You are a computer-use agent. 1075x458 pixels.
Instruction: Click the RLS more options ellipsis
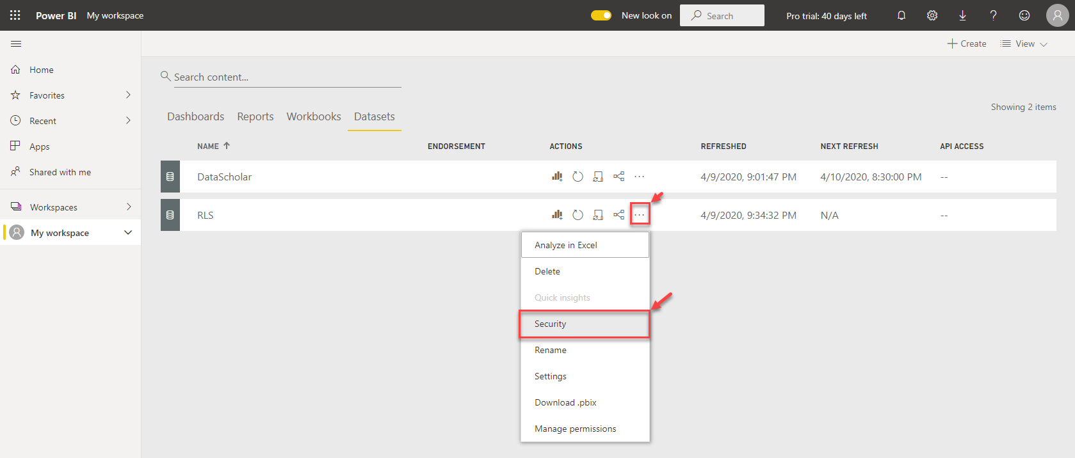coord(640,215)
